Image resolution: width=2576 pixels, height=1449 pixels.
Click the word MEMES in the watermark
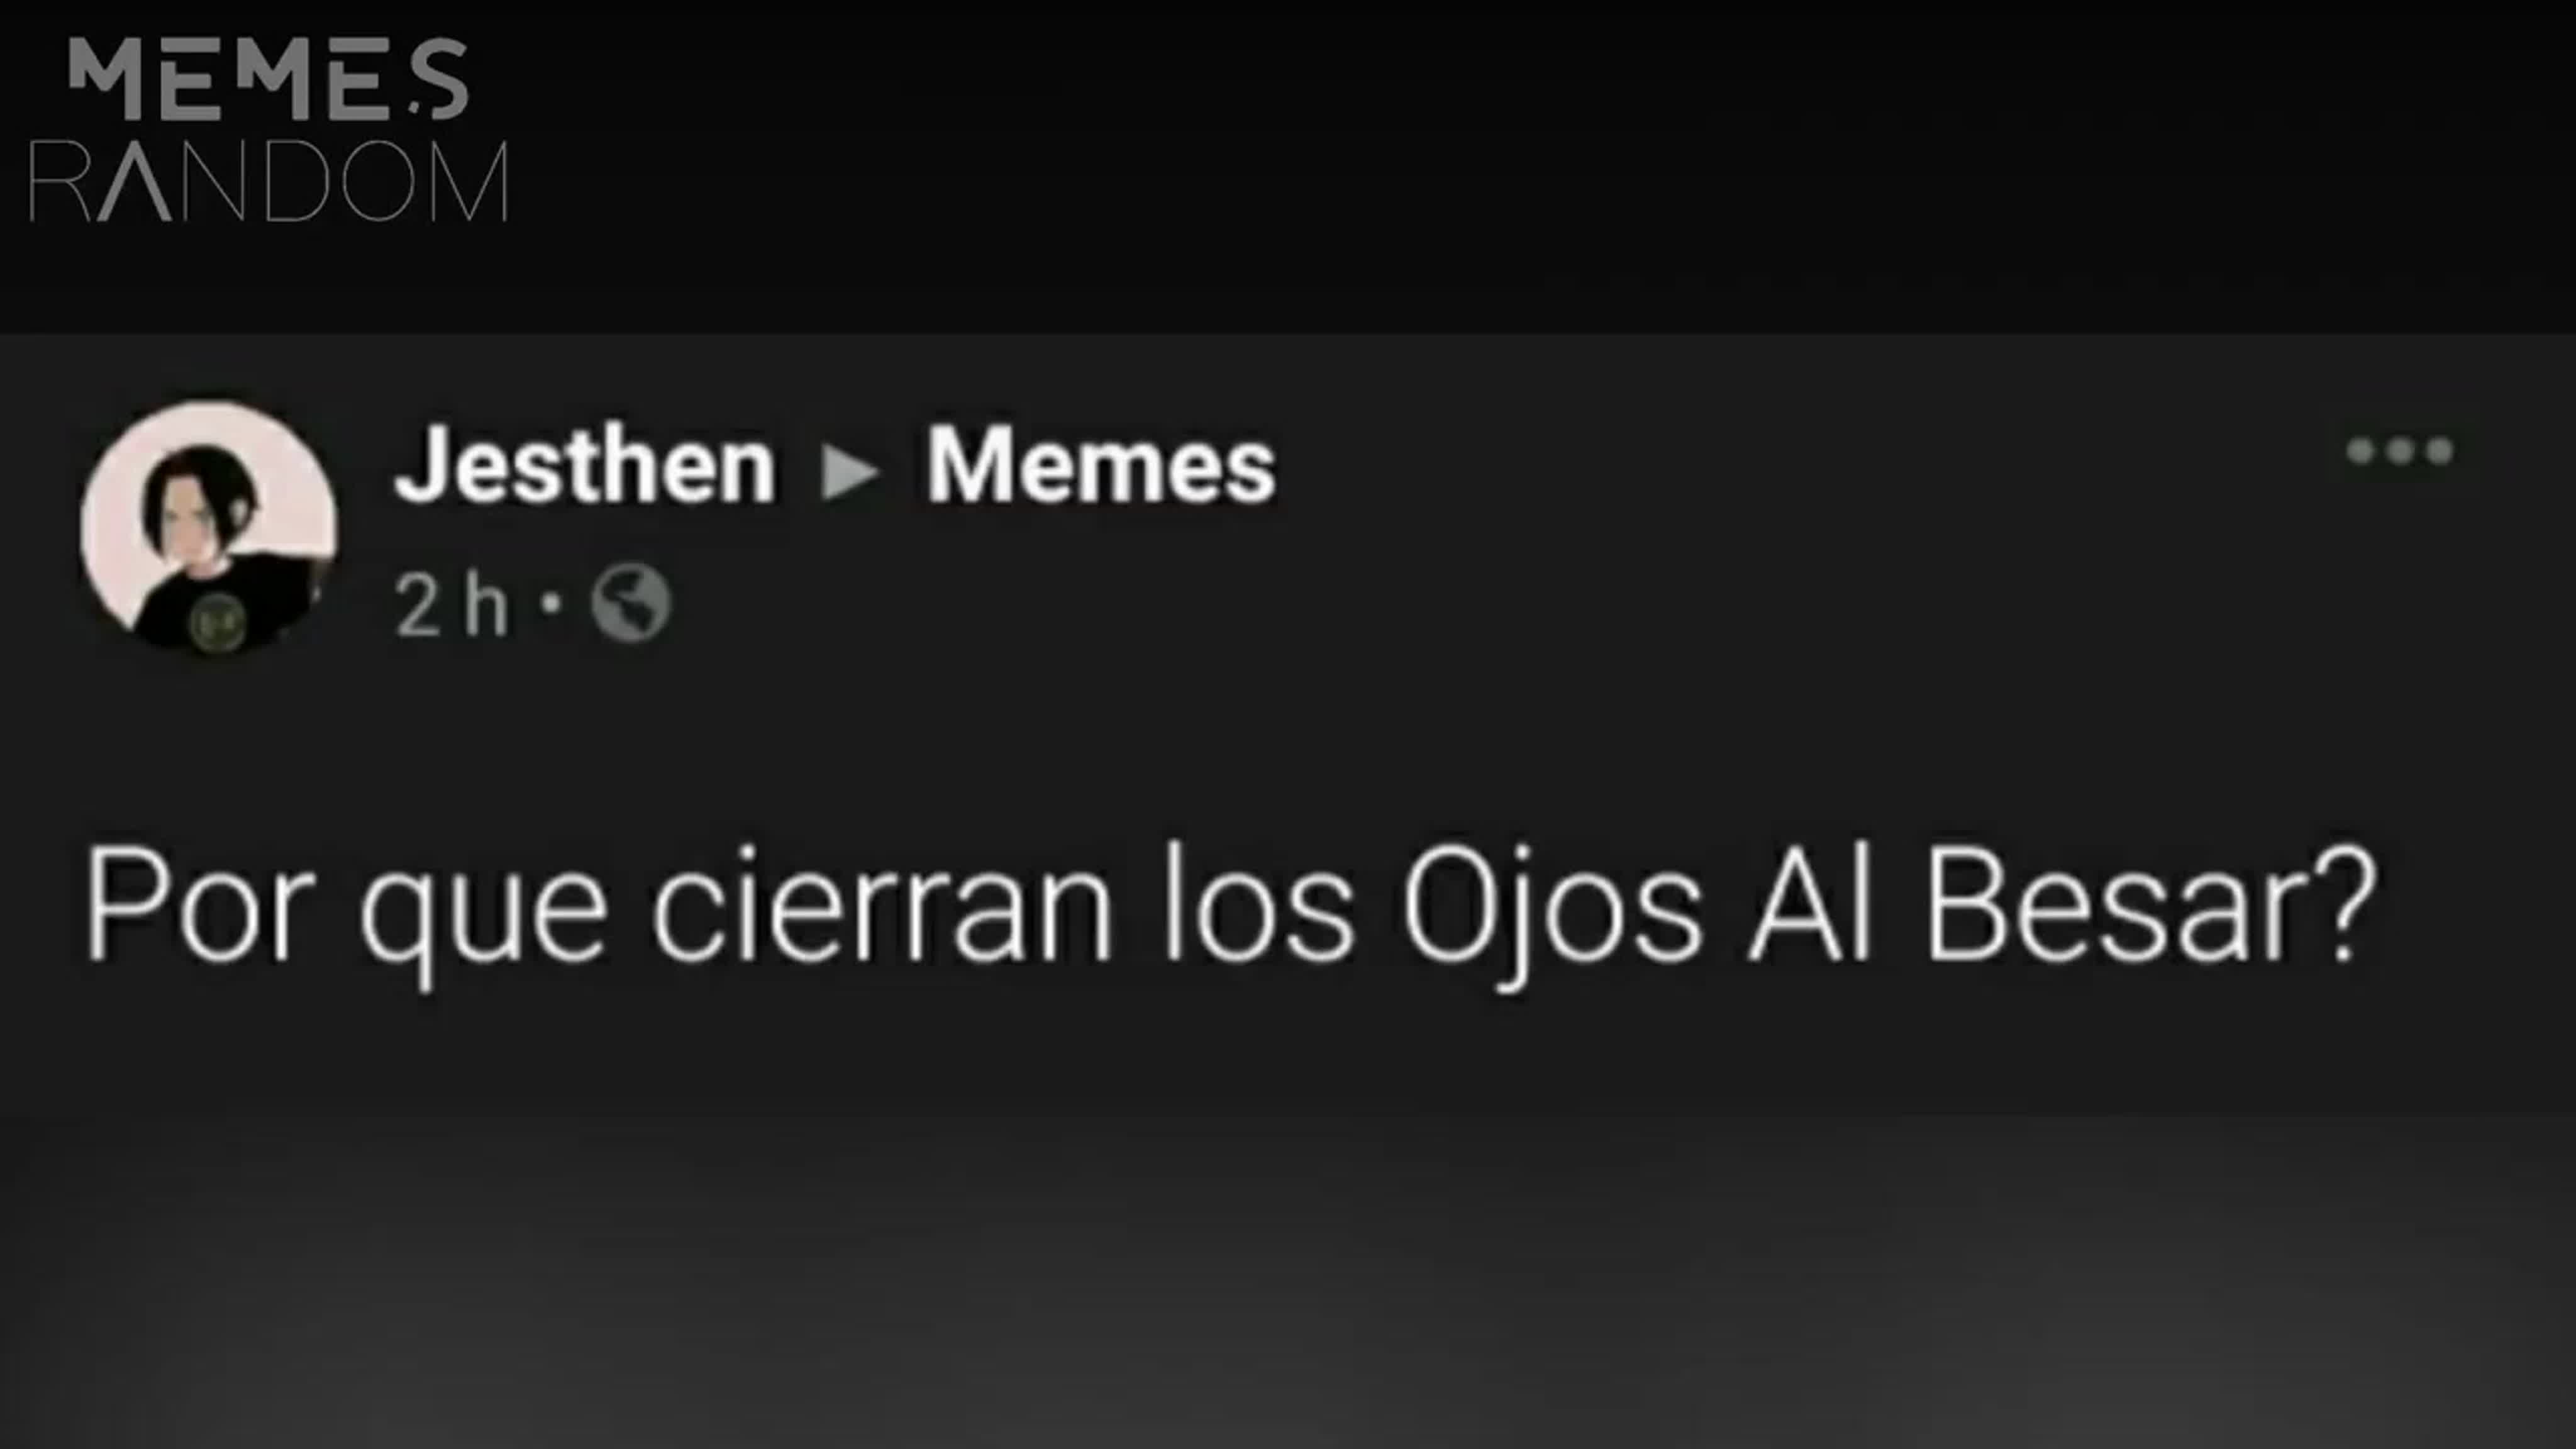(x=268, y=79)
